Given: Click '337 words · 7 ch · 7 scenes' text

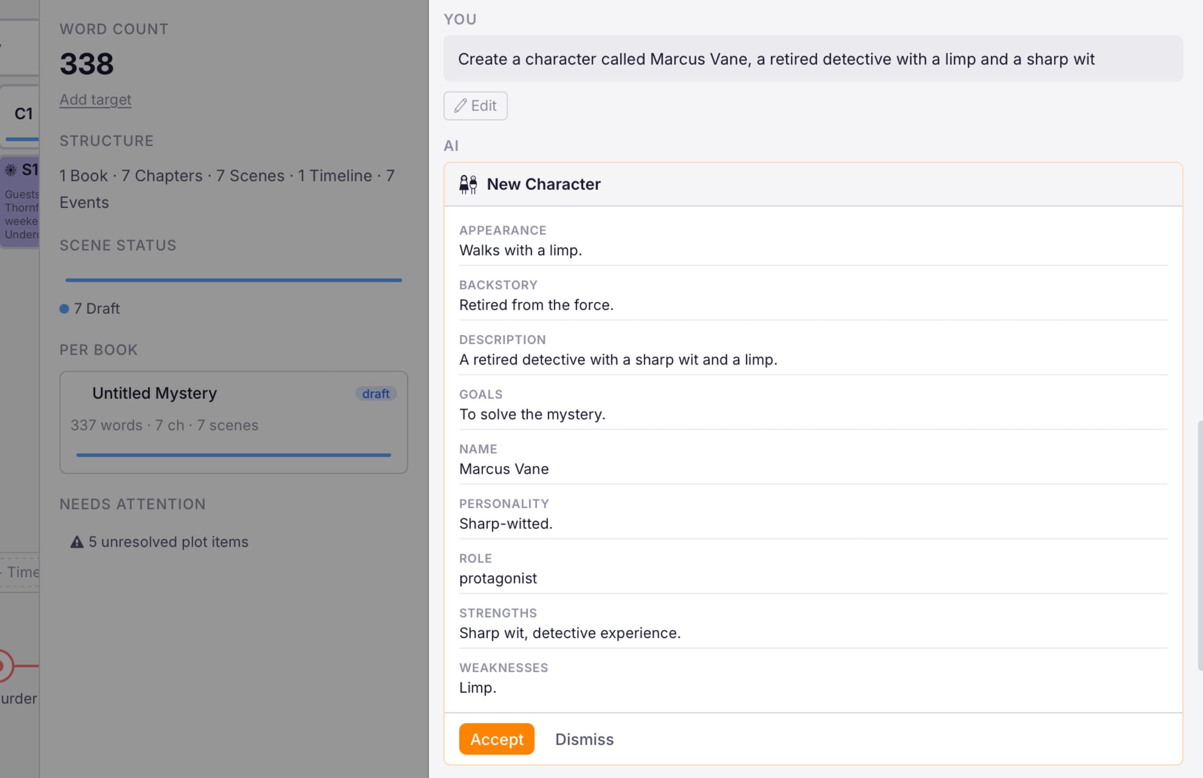Looking at the screenshot, I should pos(164,425).
